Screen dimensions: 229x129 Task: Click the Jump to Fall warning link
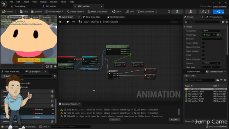click(73, 110)
